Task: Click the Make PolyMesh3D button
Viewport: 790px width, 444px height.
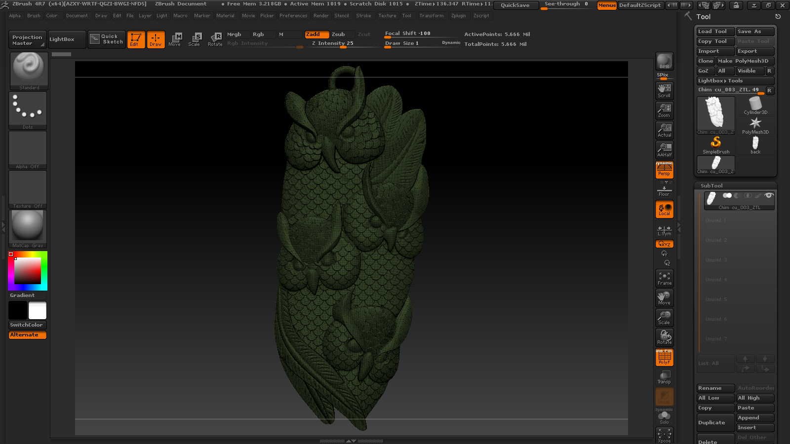Action: coord(745,61)
